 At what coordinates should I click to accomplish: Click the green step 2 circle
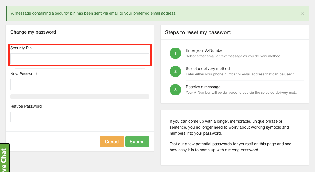pyautogui.click(x=175, y=71)
